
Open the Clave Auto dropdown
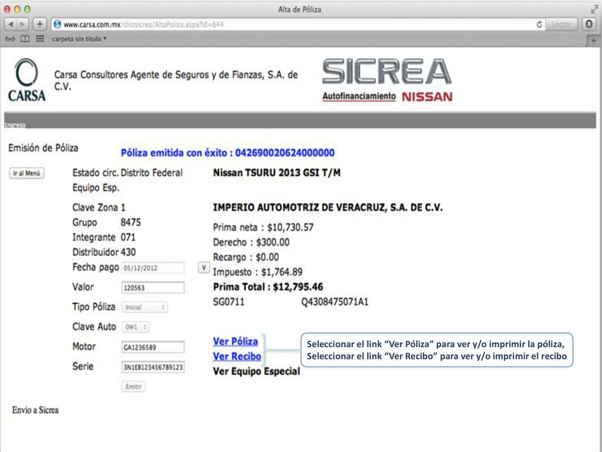136,327
